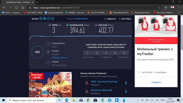Expand ARK: Survival Evolved problems arrow
Screen dimensions: 183x103
click(126, 83)
